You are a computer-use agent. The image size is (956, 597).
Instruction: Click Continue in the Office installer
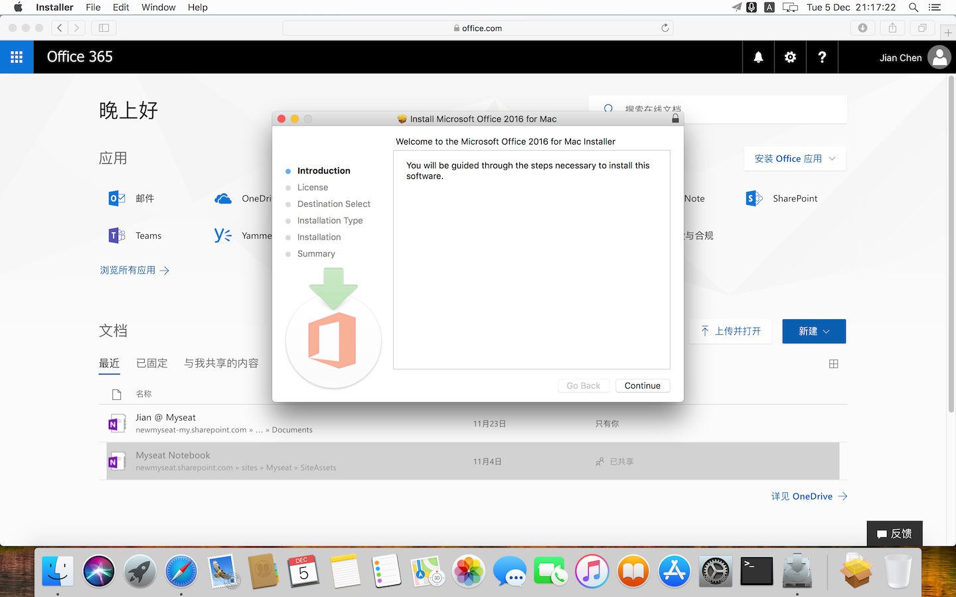pos(642,385)
